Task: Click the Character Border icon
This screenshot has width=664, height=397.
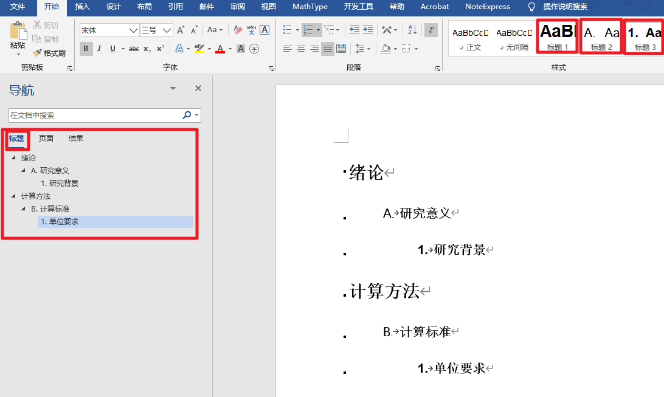Action: coord(264,29)
